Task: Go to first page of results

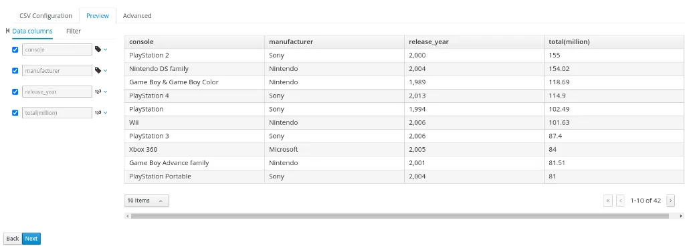Action: (x=607, y=201)
